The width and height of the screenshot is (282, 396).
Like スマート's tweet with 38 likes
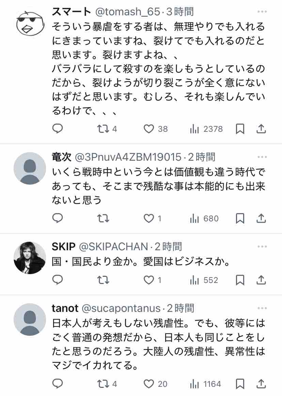(x=149, y=129)
